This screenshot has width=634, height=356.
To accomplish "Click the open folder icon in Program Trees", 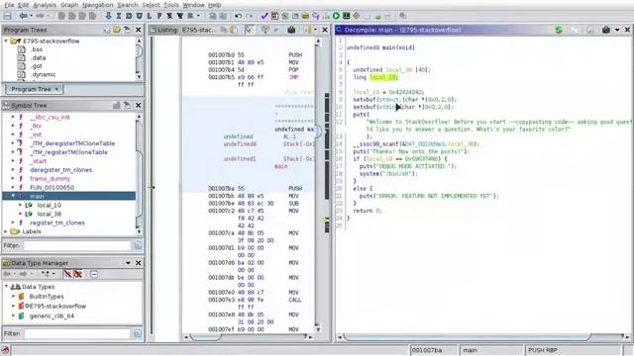I will (x=117, y=30).
